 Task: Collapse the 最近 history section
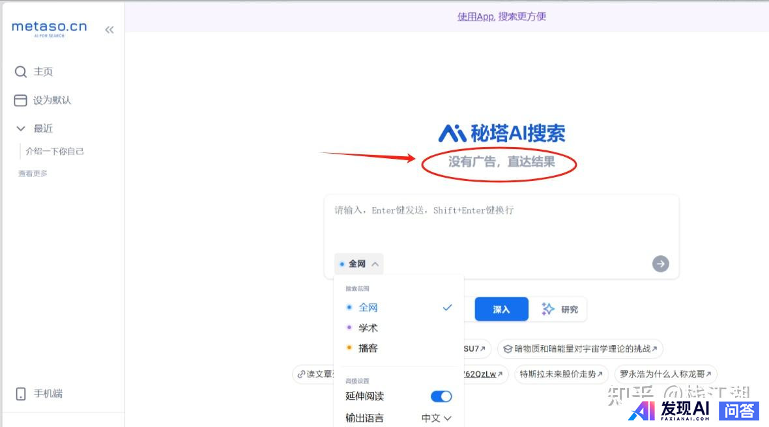coord(21,128)
